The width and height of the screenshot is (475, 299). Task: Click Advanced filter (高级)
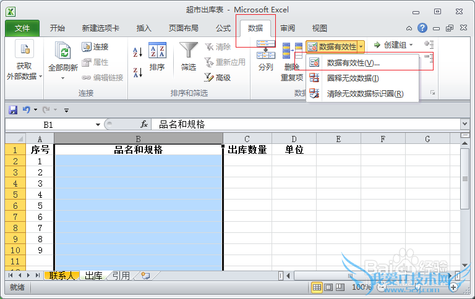click(218, 78)
